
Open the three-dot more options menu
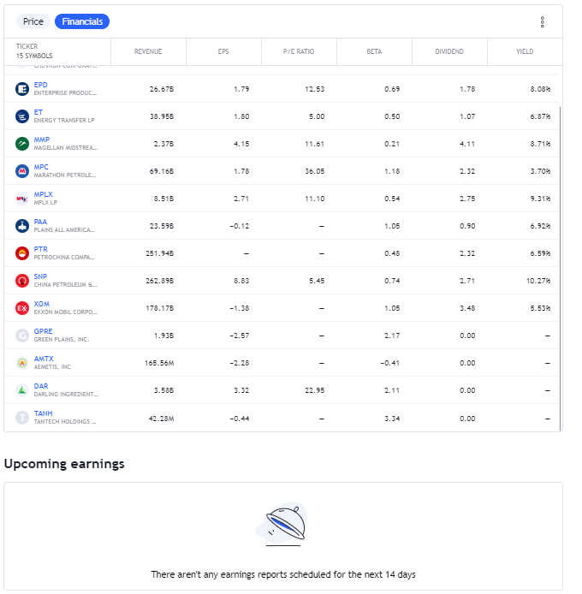coord(542,22)
